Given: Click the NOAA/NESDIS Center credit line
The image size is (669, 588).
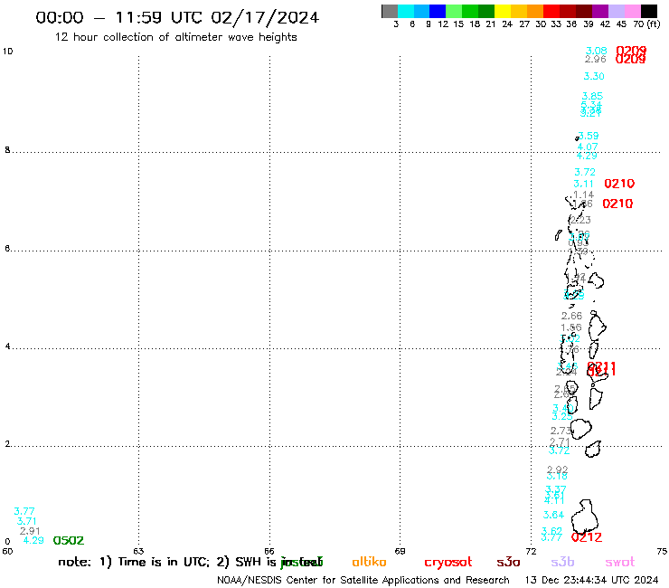Looking at the screenshot, I should click(x=363, y=581).
